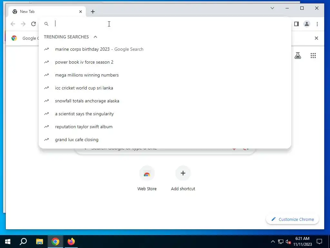Select 'marine corps birthday 2023' suggestion
This screenshot has width=330, height=248.
click(165, 49)
